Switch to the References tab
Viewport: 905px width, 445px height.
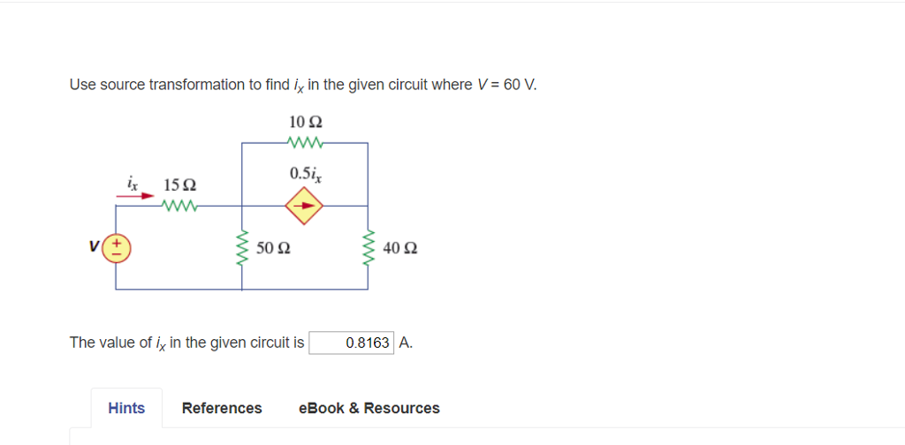pos(222,408)
